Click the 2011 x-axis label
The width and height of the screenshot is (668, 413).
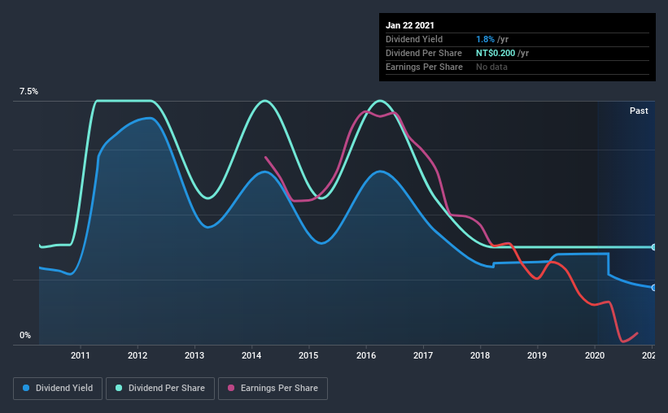point(80,355)
